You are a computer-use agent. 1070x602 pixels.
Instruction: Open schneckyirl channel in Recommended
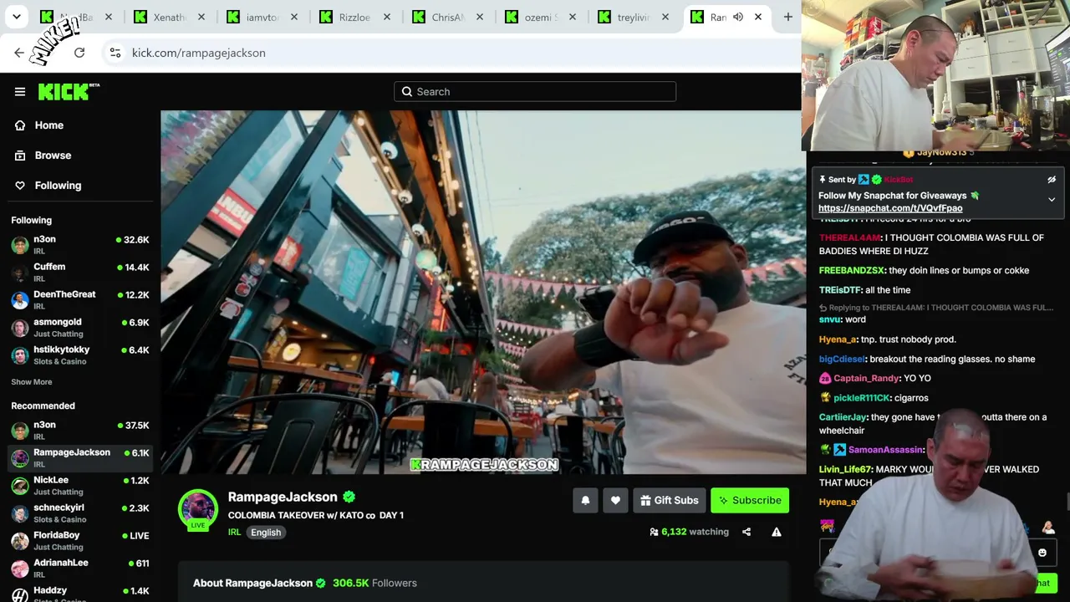(80, 513)
